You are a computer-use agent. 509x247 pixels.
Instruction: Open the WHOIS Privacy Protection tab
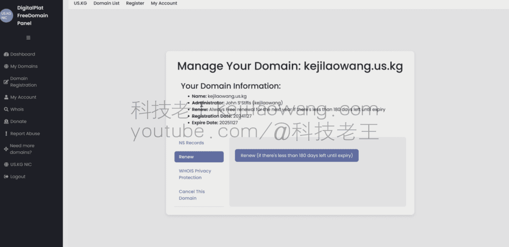click(199, 174)
